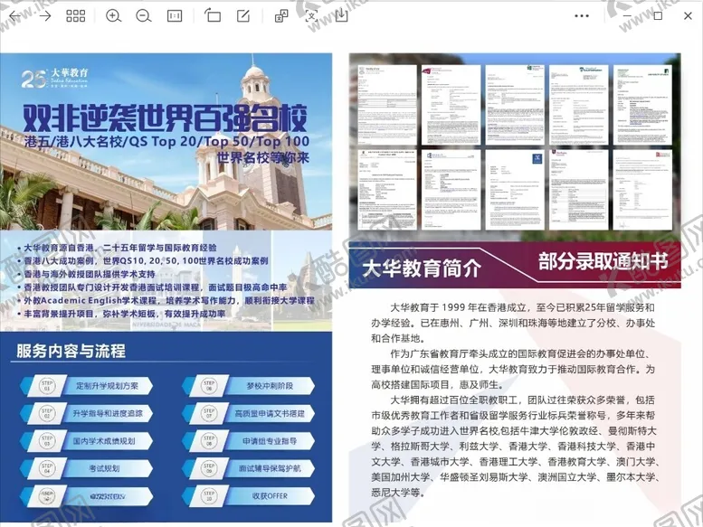Click heading 服务内容与流程
703x527 pixels.
pos(71,351)
